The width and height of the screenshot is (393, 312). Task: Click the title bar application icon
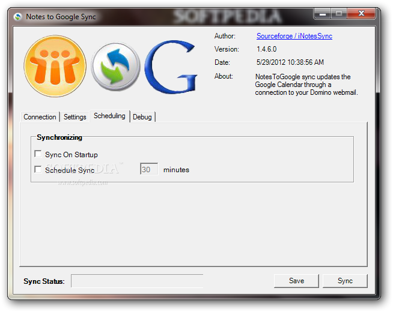click(18, 17)
